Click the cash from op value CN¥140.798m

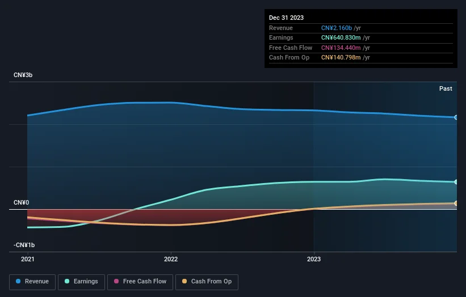click(341, 57)
